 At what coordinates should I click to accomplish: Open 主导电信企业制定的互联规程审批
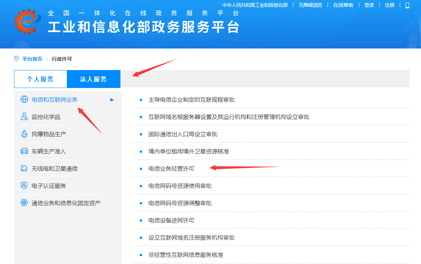click(192, 100)
